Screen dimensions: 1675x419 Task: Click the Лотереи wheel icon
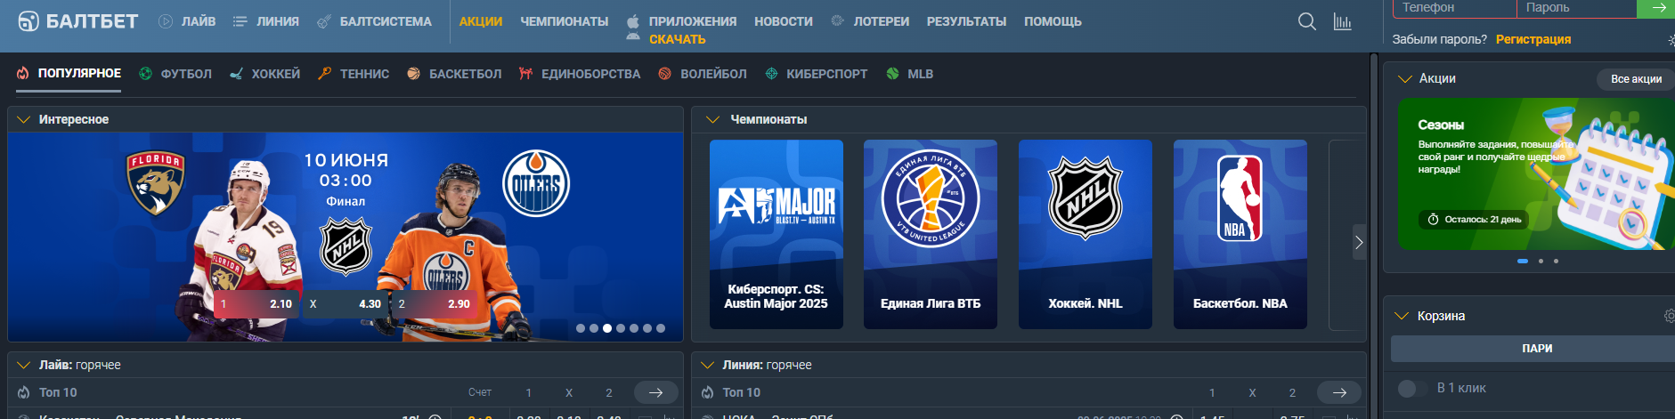[837, 20]
